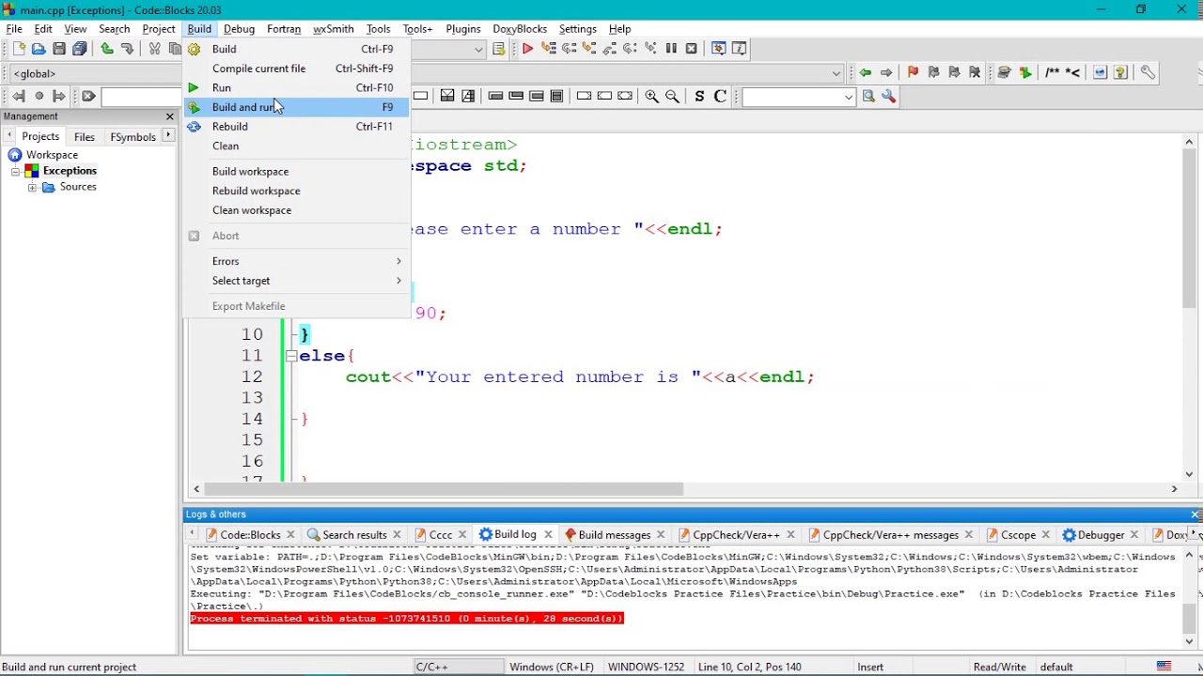Open the project build options icon
The height and width of the screenshot is (676, 1203).
tap(499, 49)
